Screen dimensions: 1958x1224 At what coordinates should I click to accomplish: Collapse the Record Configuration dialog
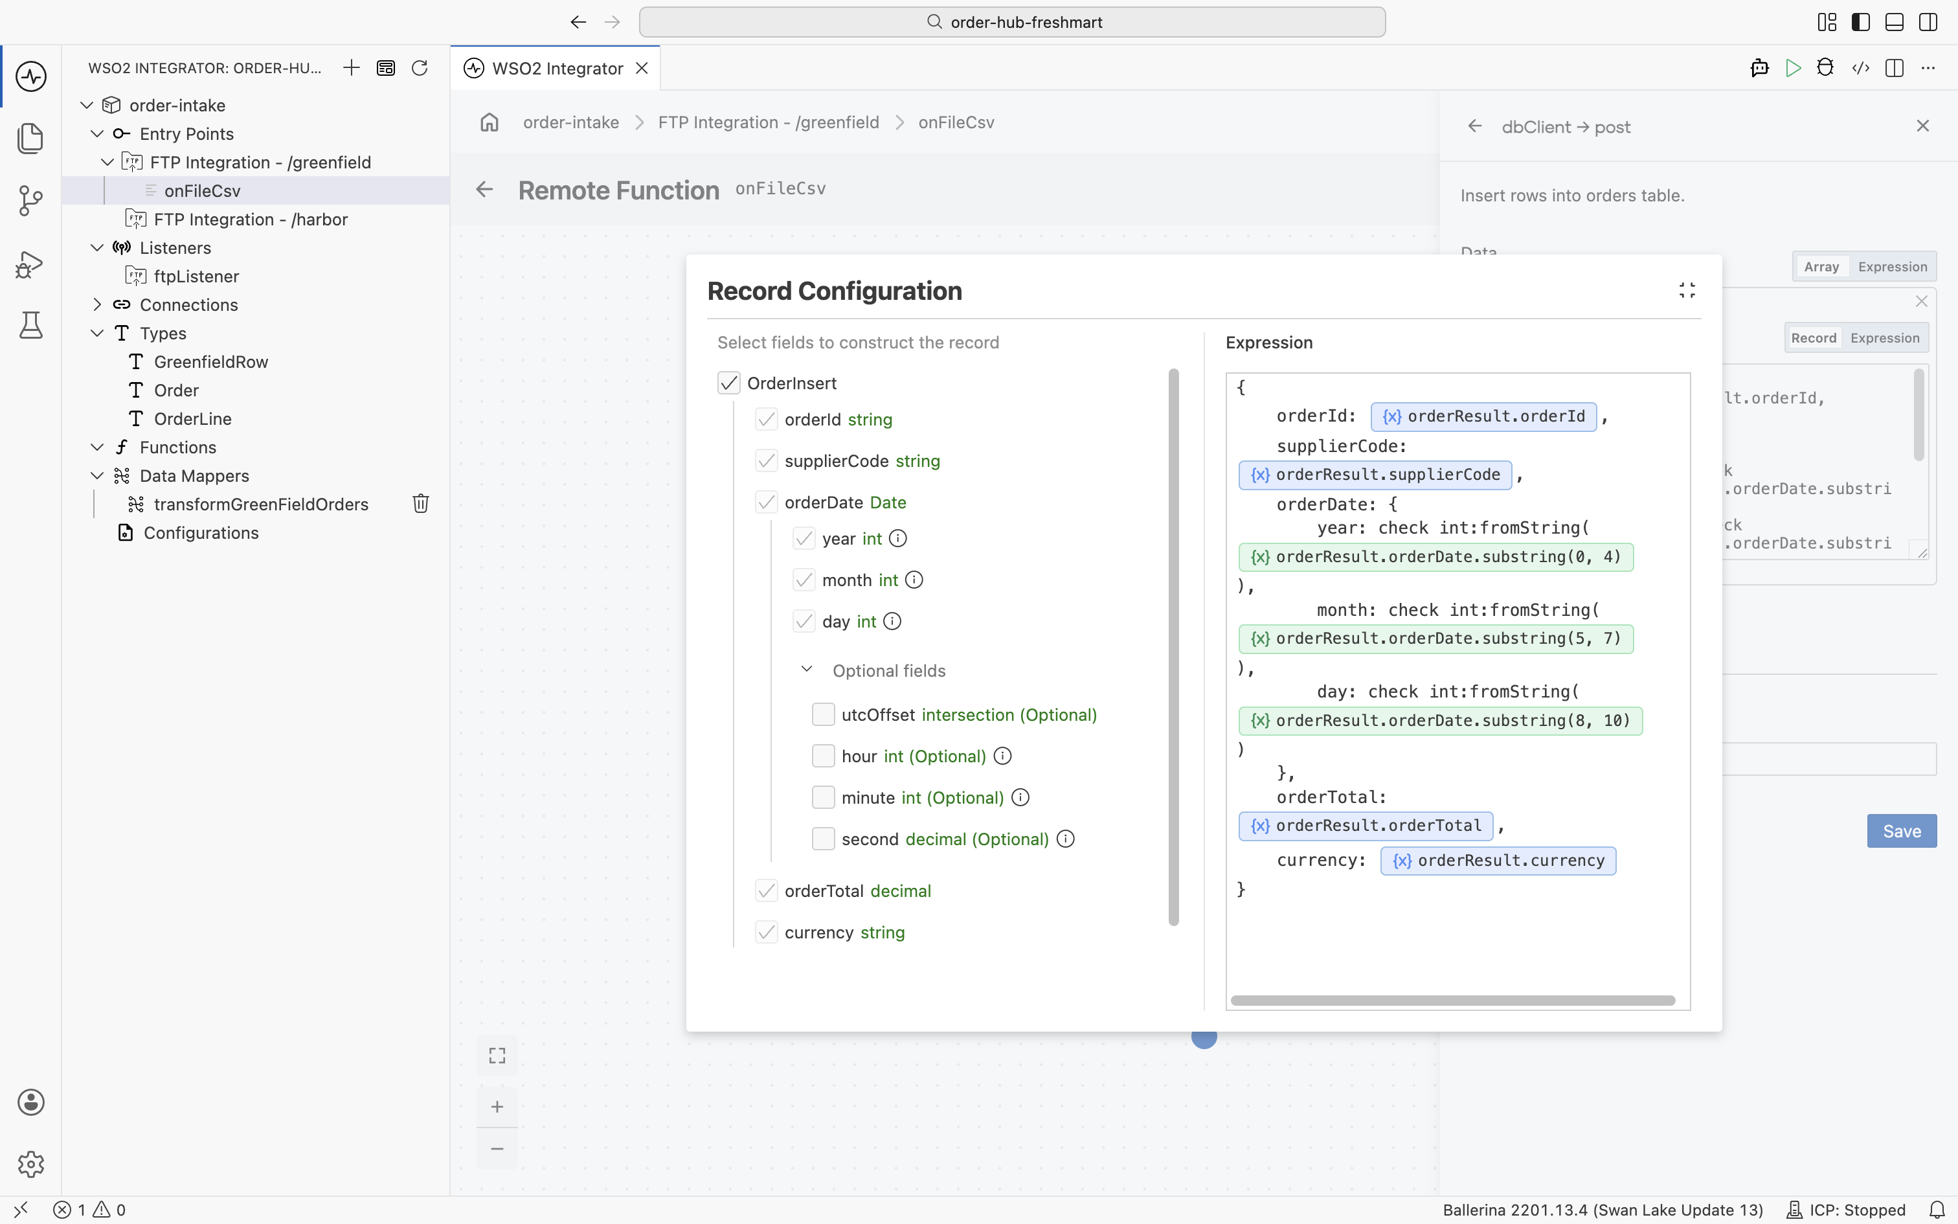(1687, 291)
